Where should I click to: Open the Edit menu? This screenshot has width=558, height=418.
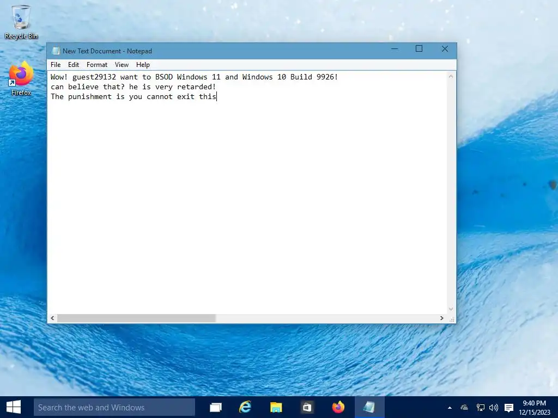point(74,65)
